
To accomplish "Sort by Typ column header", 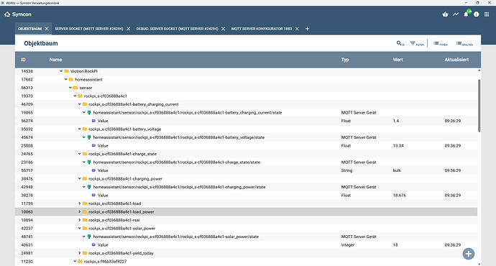I will coord(345,60).
